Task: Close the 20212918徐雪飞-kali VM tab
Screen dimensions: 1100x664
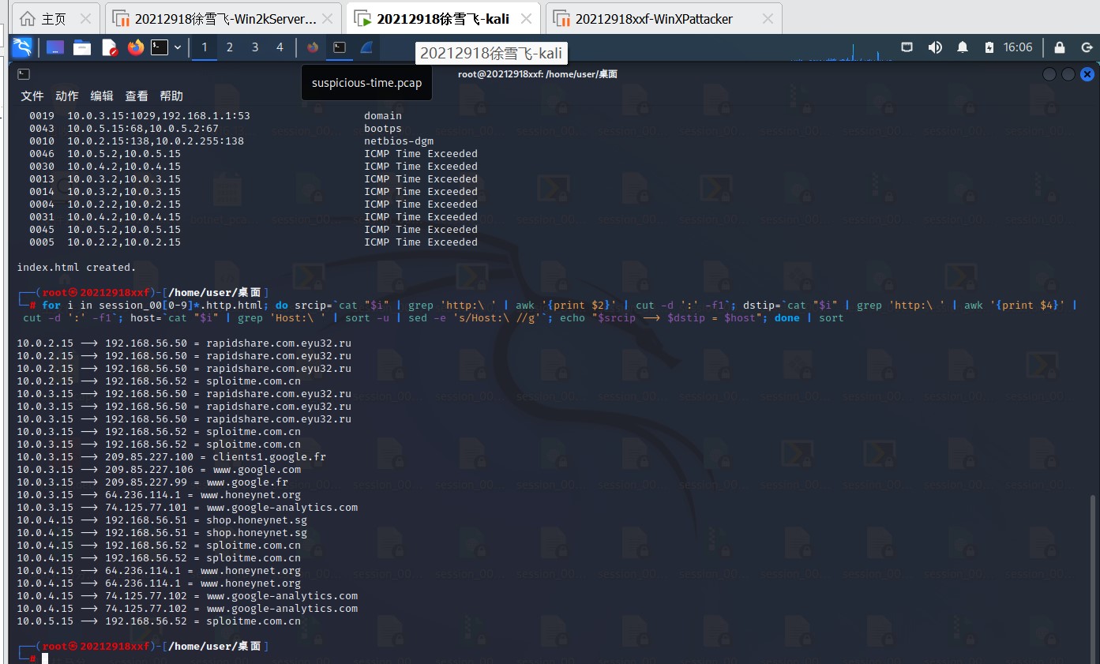Action: coord(526,18)
